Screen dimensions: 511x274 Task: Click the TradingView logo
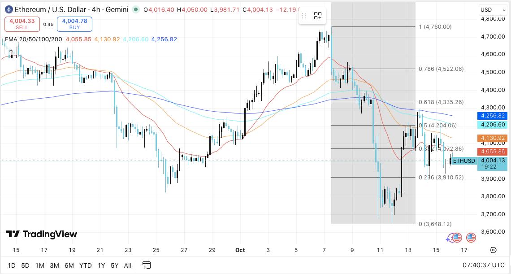42,234
